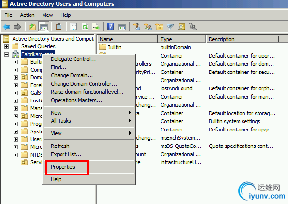Choose Delegate Control... from context menu
The width and height of the screenshot is (288, 204).
click(x=89, y=59)
